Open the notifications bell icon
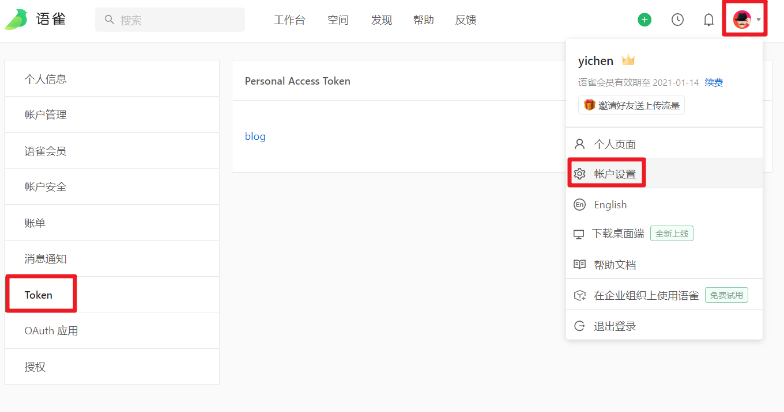The height and width of the screenshot is (412, 784). click(x=708, y=20)
